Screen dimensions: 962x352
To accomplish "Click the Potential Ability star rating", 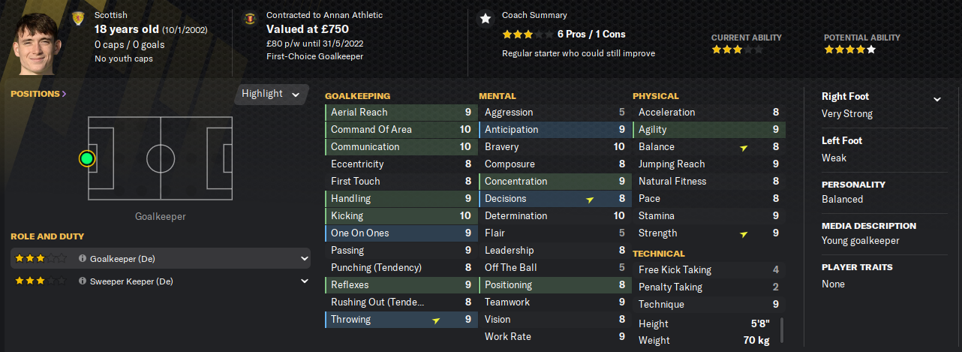I will pos(849,50).
